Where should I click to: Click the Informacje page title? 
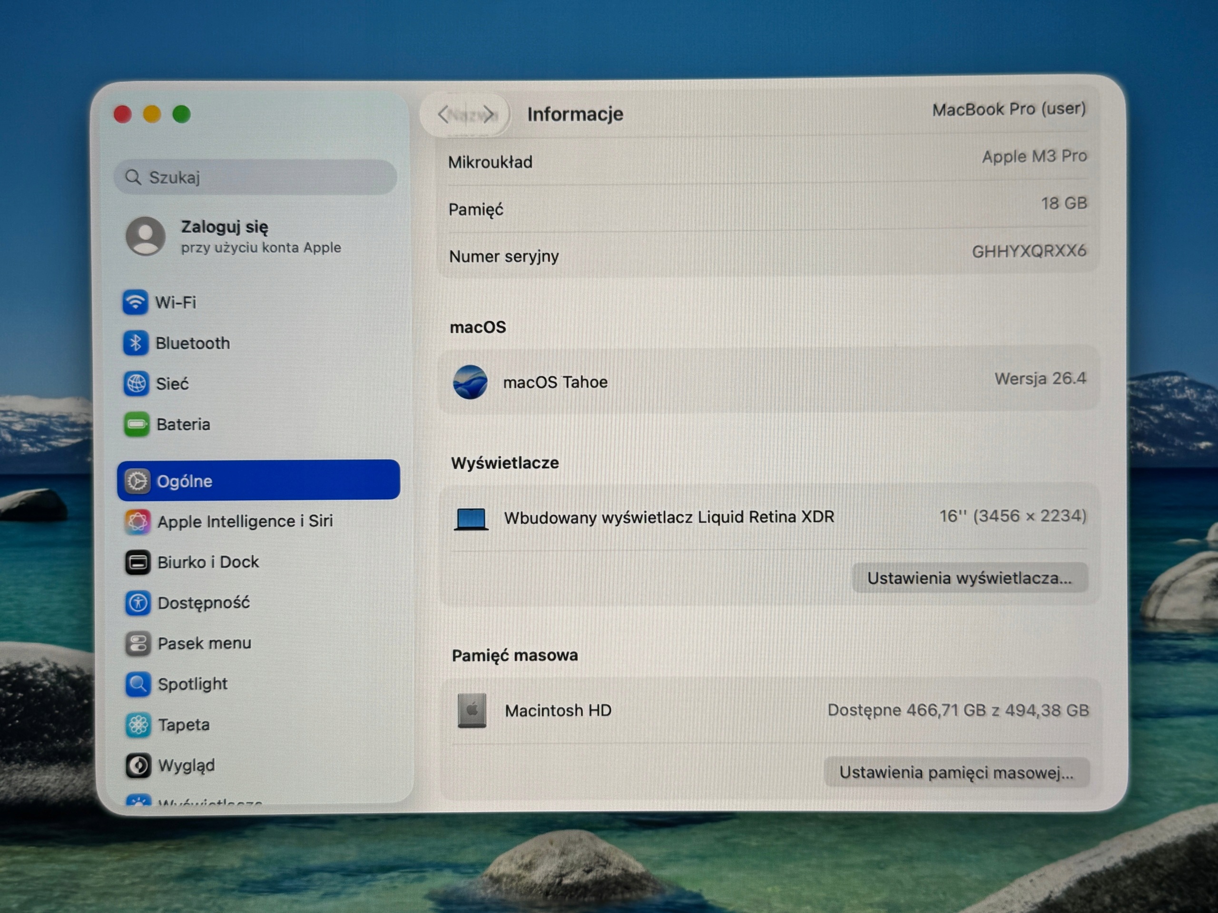(x=575, y=114)
